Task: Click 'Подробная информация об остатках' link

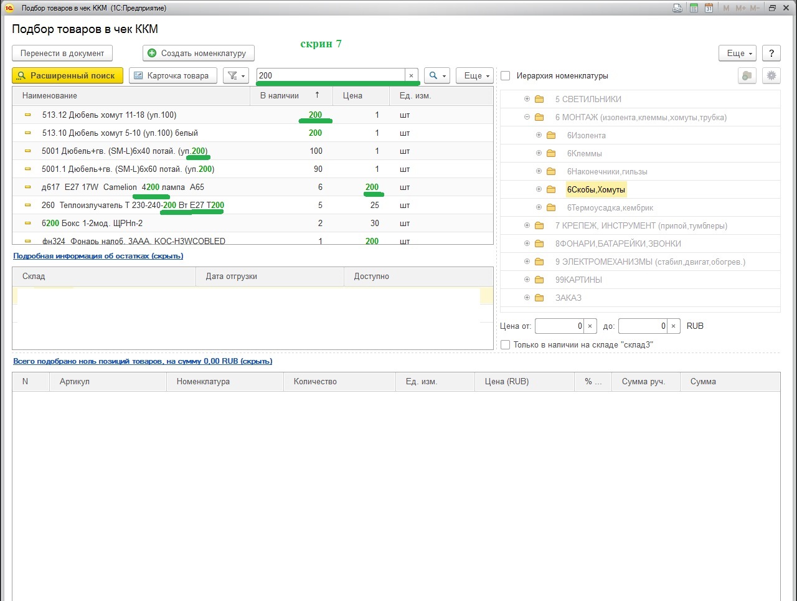Action: click(98, 256)
